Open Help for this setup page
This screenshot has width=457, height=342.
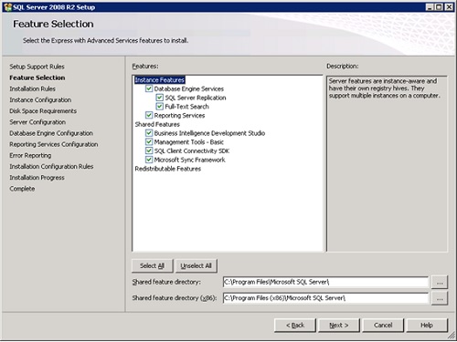(x=427, y=326)
